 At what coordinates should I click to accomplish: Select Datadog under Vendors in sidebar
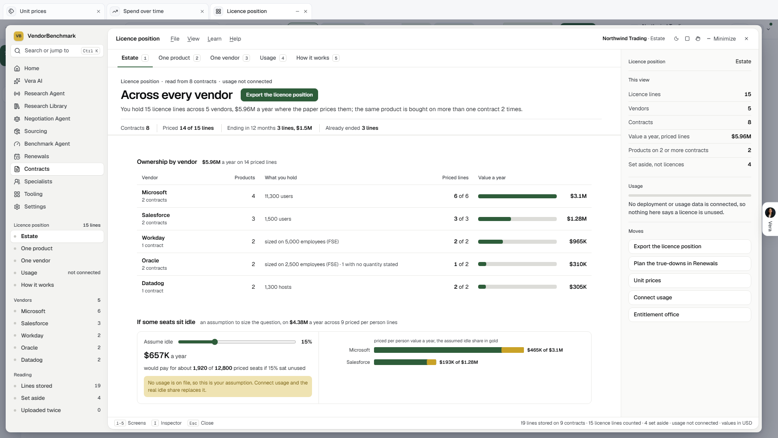[57, 360]
